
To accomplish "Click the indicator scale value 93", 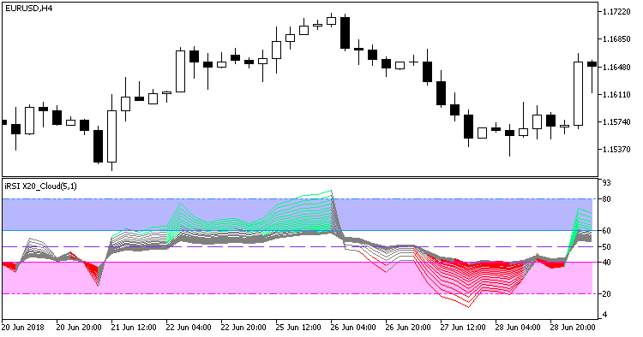I will (607, 183).
